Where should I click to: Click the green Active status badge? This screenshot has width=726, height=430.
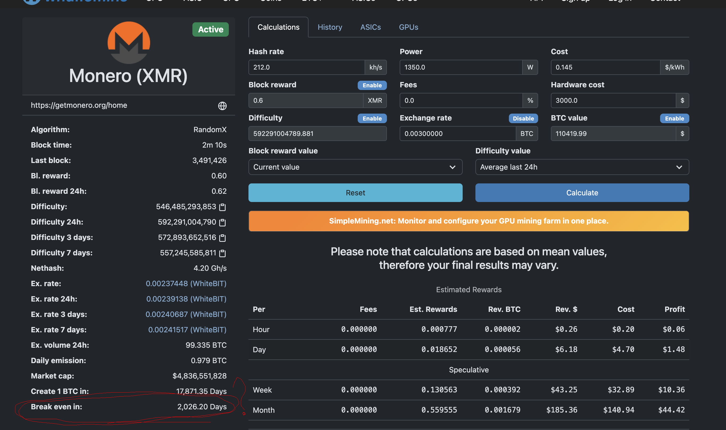click(210, 29)
